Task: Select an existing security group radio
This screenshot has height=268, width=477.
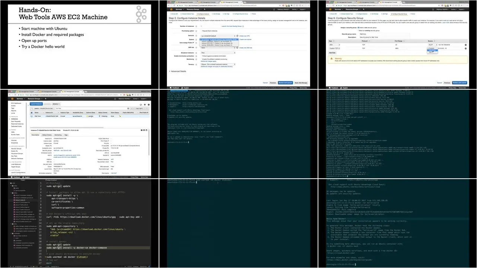Action: click(x=358, y=31)
